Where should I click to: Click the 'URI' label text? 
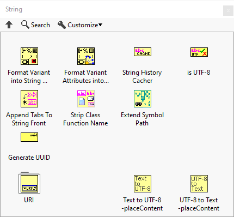29,200
